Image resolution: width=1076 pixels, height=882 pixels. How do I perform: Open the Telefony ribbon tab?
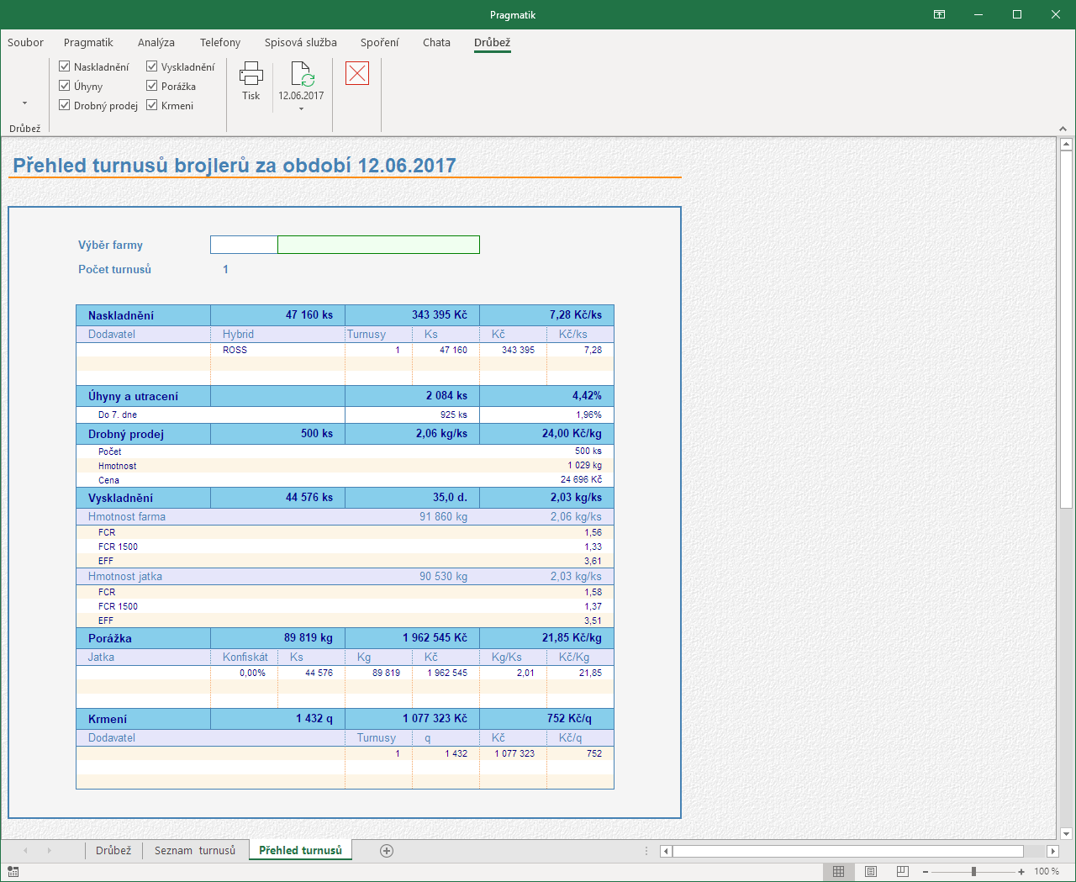[220, 43]
